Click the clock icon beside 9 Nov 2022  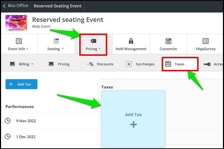point(7,121)
